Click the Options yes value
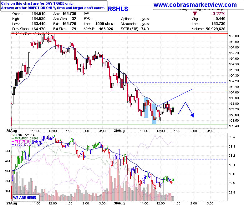Screen dimensions: 244x206 coord(145,19)
